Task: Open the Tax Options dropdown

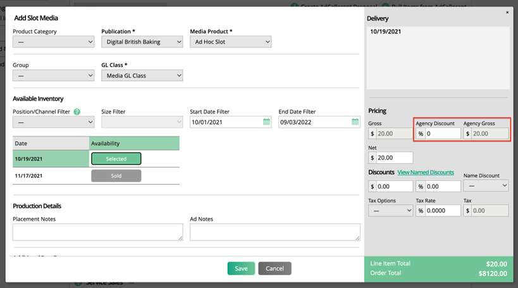Action: tap(390, 211)
